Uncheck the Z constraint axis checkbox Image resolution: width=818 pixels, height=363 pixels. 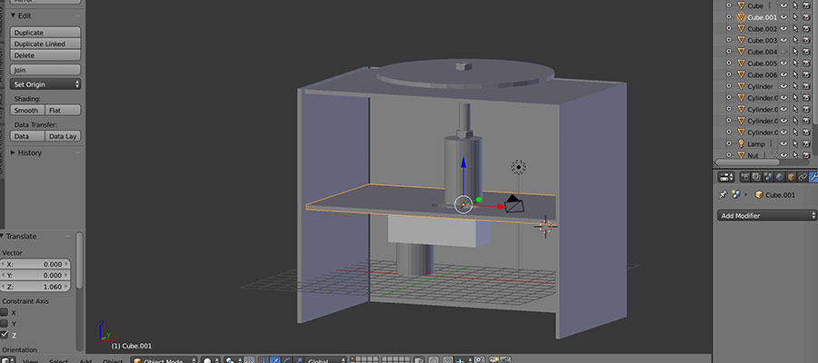click(x=5, y=334)
